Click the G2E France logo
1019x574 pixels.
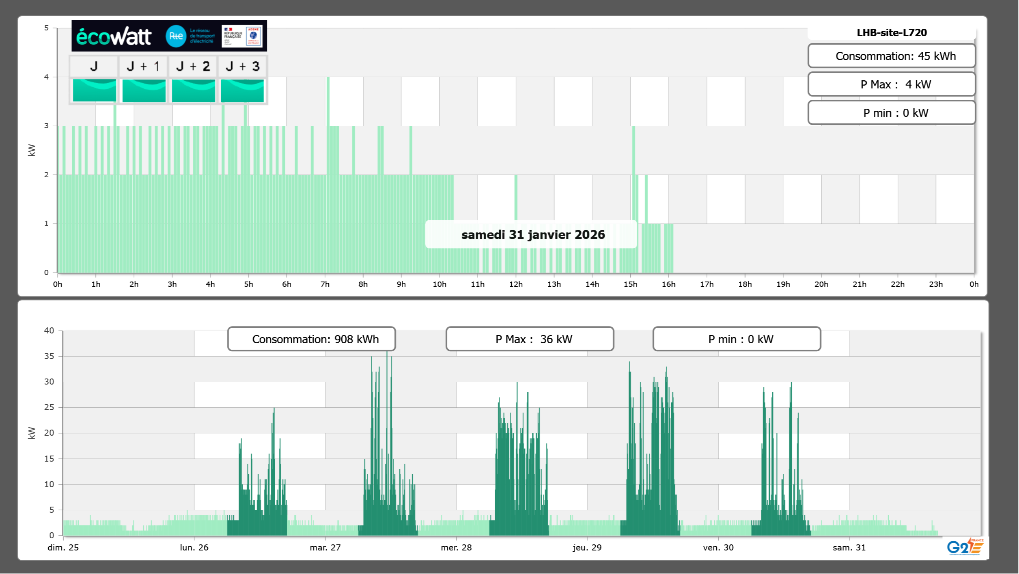pos(965,547)
